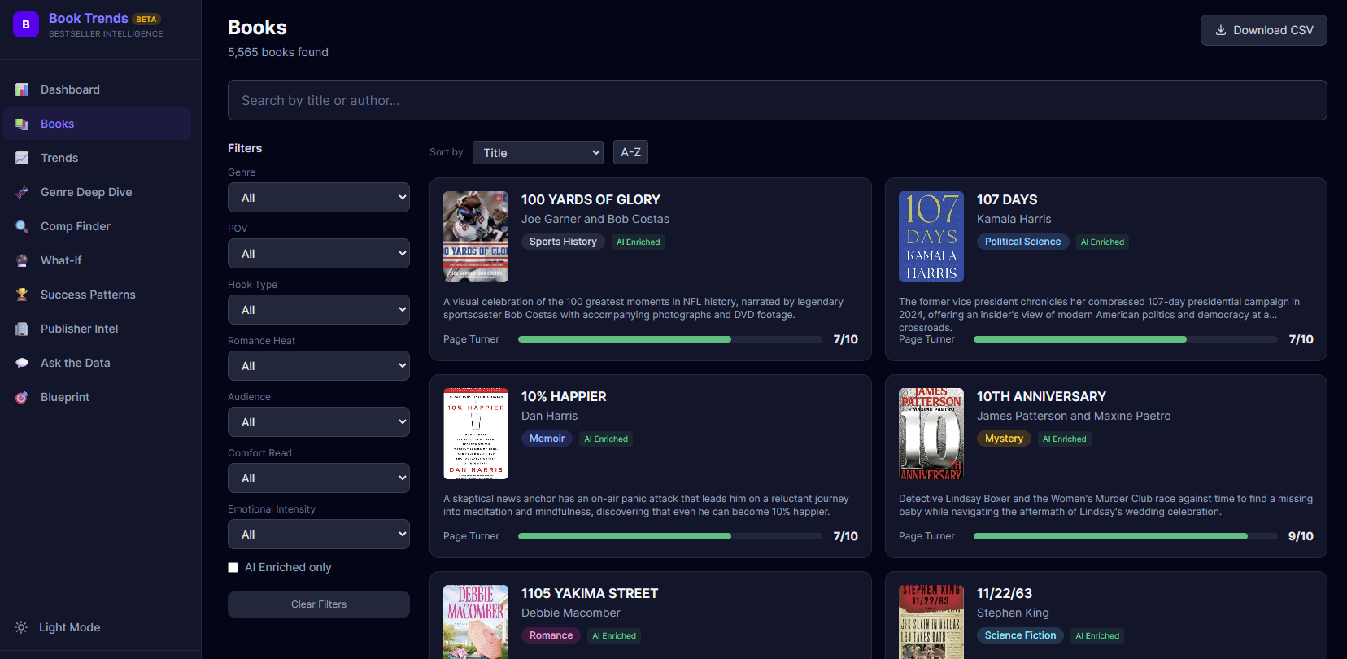Click the search by title or author field
Screen dimensions: 1347x659
(778, 100)
